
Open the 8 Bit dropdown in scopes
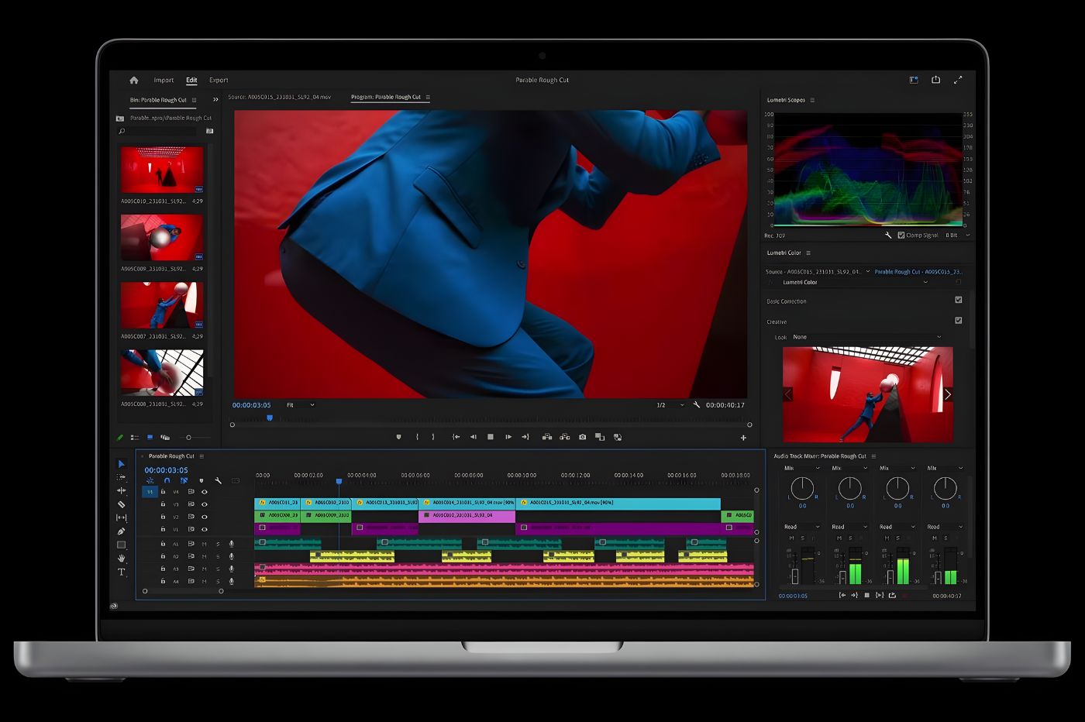(x=957, y=235)
